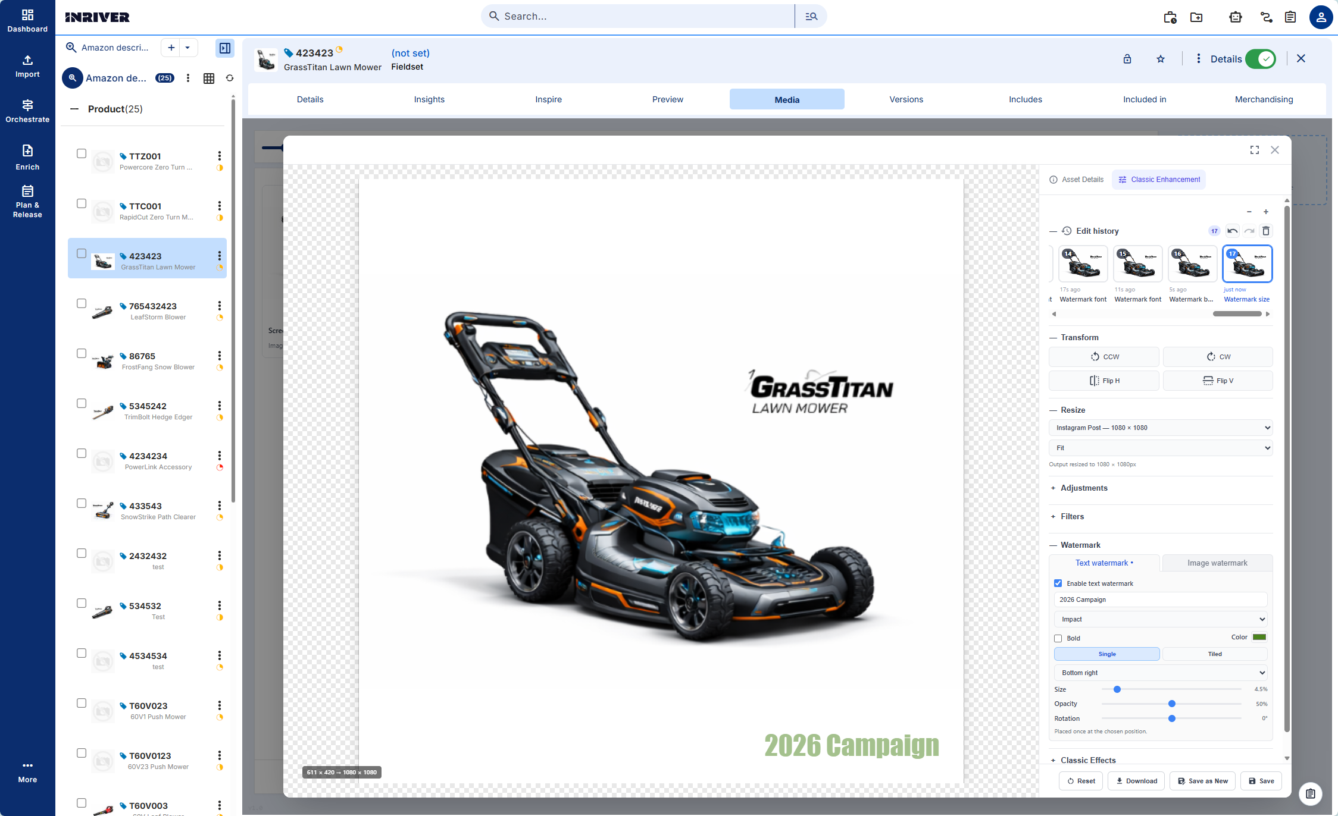Click the advanced search filter icon
The height and width of the screenshot is (816, 1338).
pos(811,16)
